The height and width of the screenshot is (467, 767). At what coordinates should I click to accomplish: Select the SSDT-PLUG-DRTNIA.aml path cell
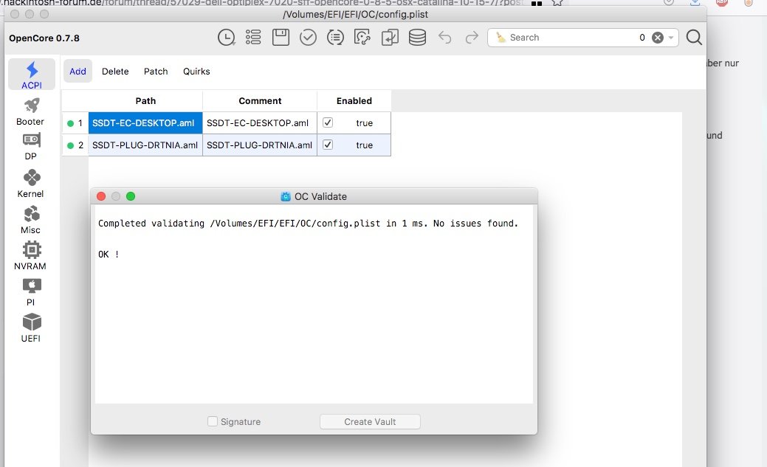(145, 145)
